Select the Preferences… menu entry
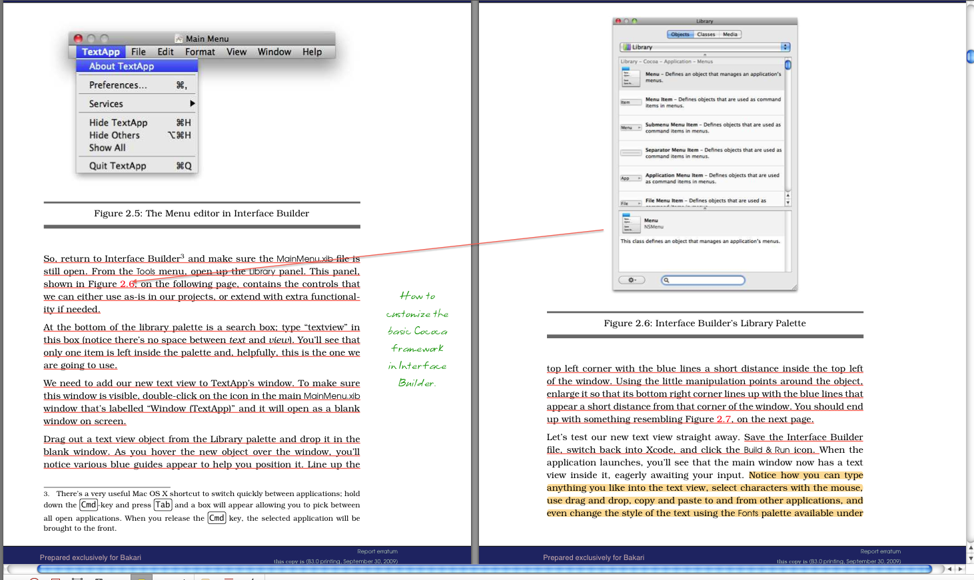This screenshot has width=974, height=580. (x=118, y=85)
